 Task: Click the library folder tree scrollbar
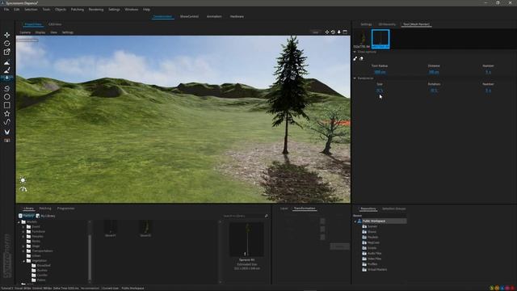pyautogui.click(x=90, y=257)
